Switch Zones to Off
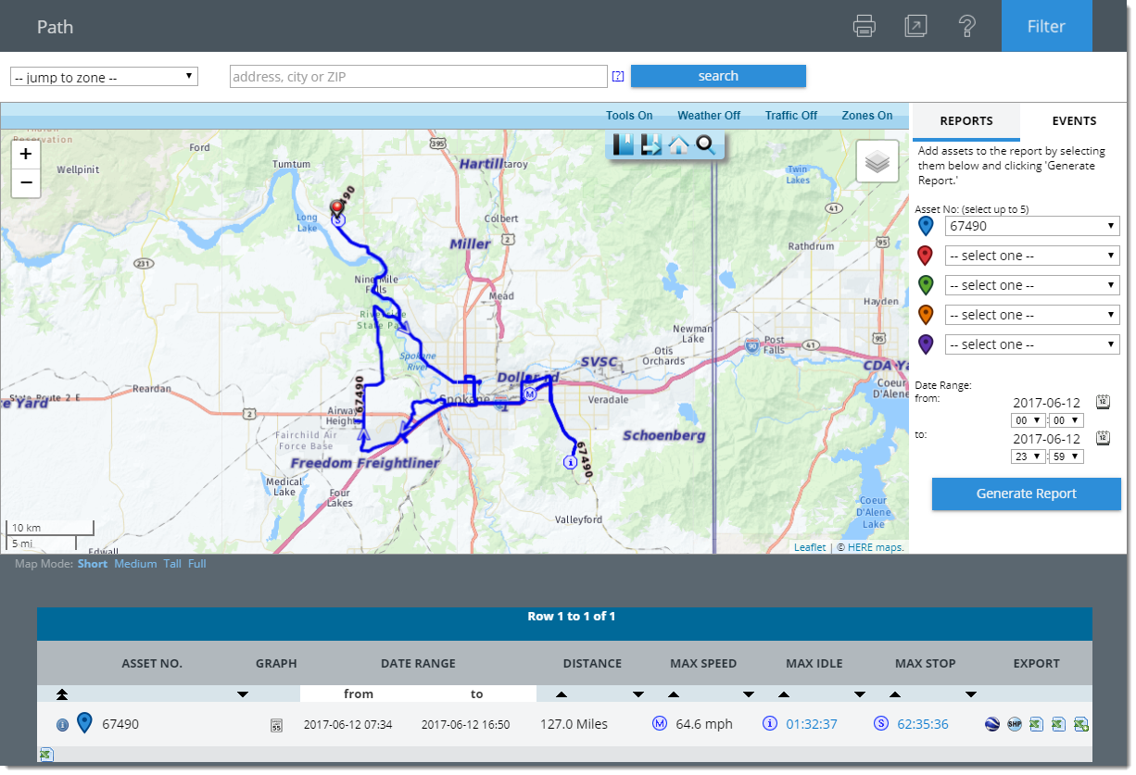 pyautogui.click(x=865, y=115)
